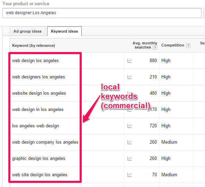This screenshot has width=205, height=187.
Task: Click Medium competition for web design company row
Action: coord(169,142)
